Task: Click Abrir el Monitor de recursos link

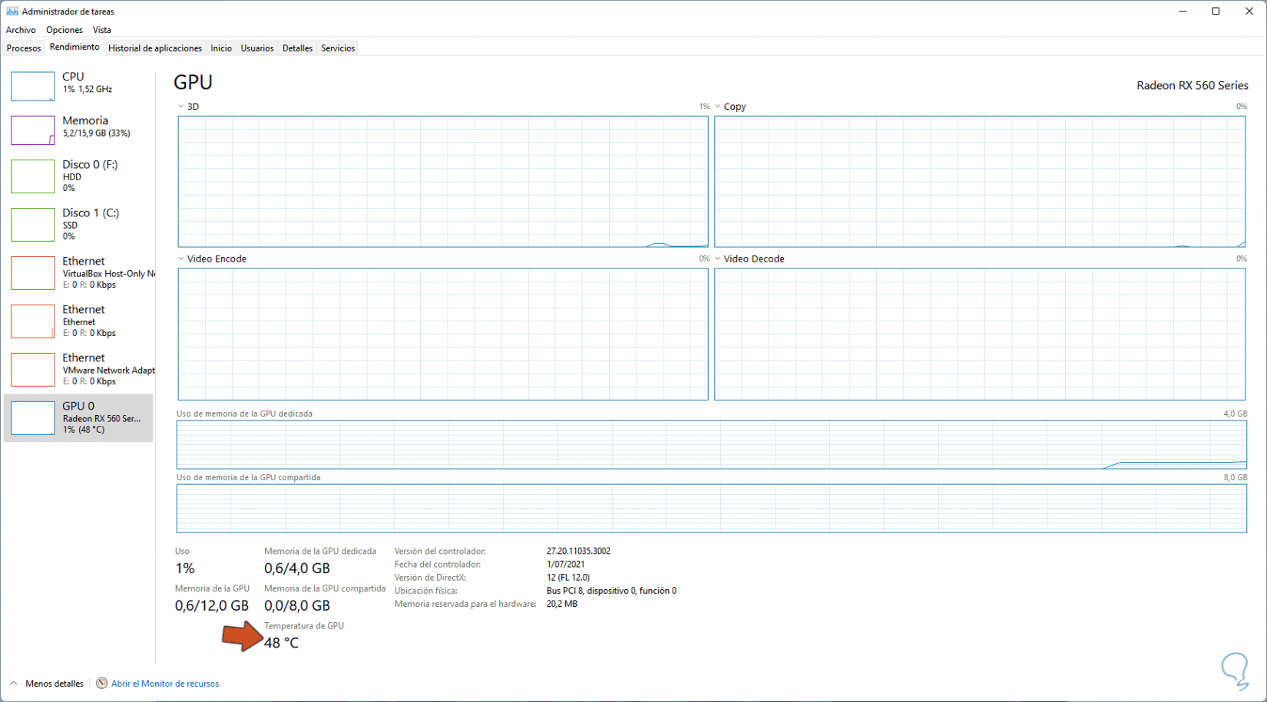Action: click(x=165, y=684)
